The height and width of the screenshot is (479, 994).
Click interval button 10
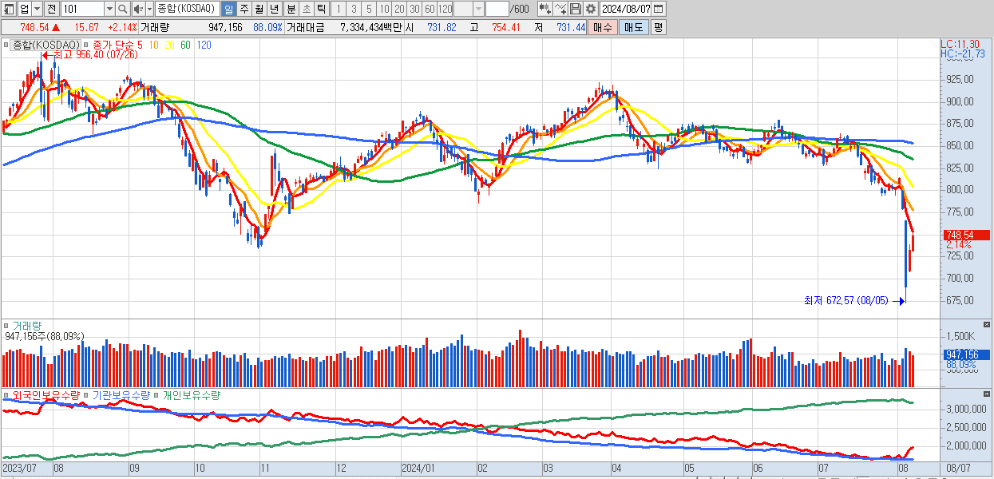385,9
